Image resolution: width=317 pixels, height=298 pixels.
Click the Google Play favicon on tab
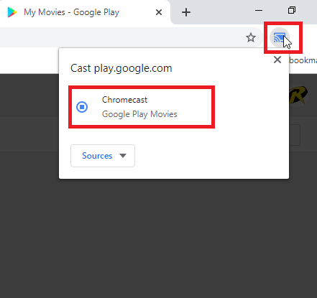[x=12, y=12]
